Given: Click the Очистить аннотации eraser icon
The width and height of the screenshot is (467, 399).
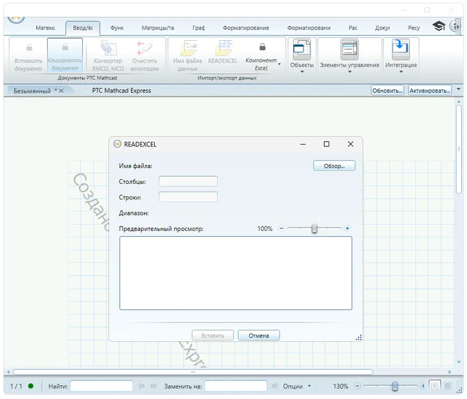Looking at the screenshot, I should click(x=144, y=48).
